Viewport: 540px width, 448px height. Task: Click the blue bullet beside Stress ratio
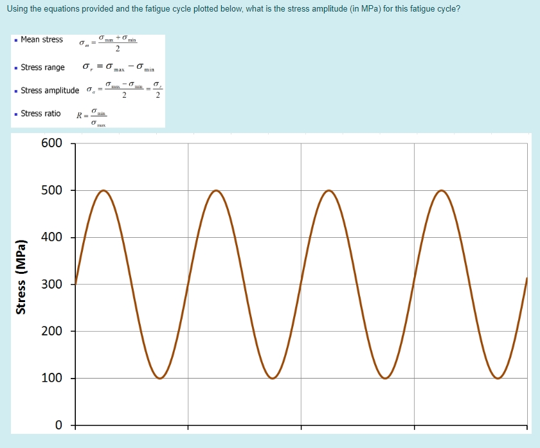coord(15,114)
